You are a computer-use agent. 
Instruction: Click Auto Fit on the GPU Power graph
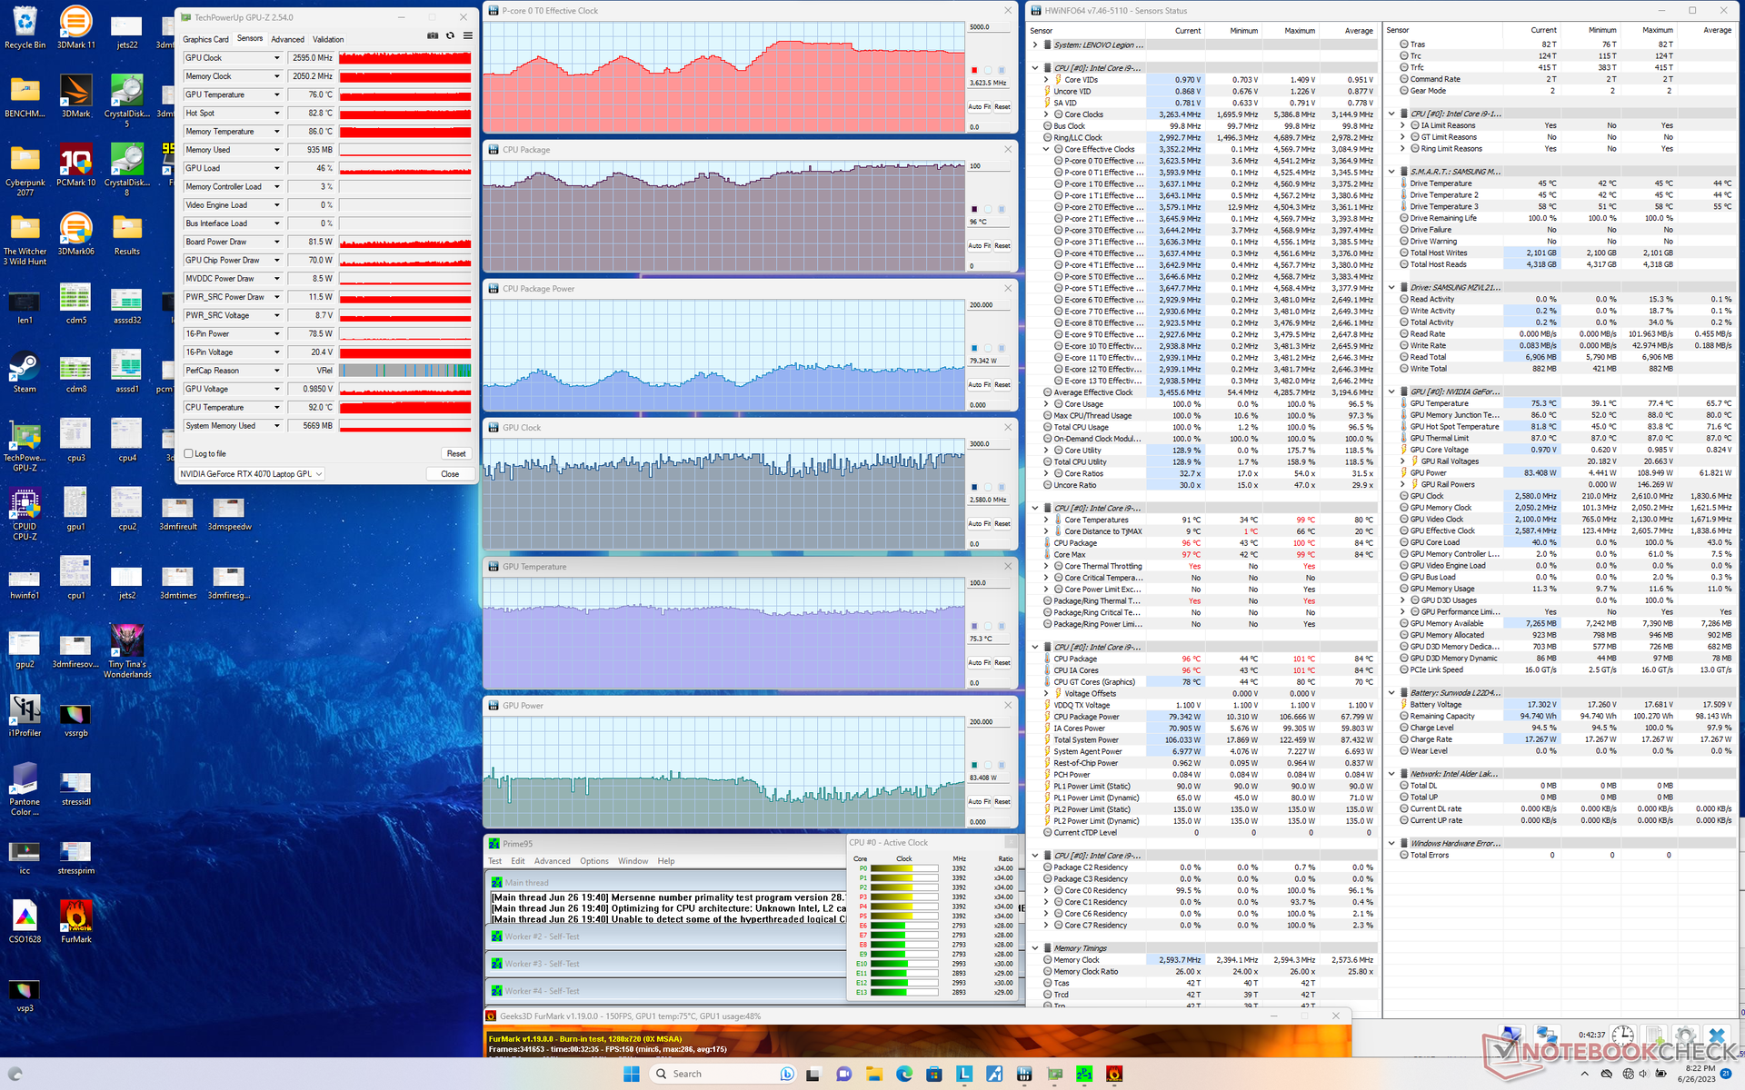[979, 801]
